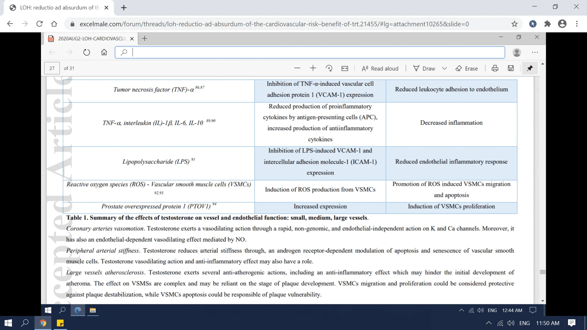The width and height of the screenshot is (587, 330).
Task: Edit the PDF page number field
Action: coord(52,68)
